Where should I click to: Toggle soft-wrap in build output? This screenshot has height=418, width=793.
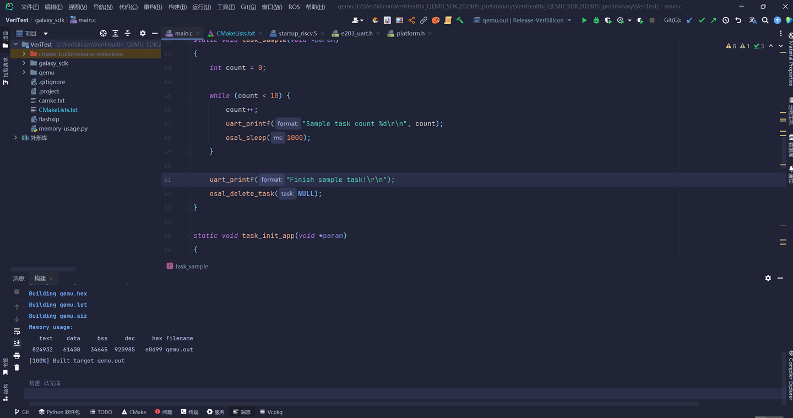[17, 332]
